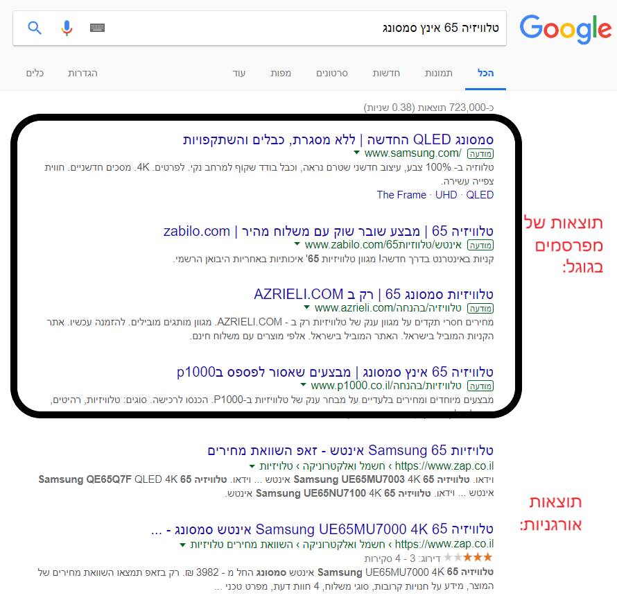Expand dropdown arrow next to www.p1000.co.il URL
Screen dimensions: 617x598
pos(303,384)
